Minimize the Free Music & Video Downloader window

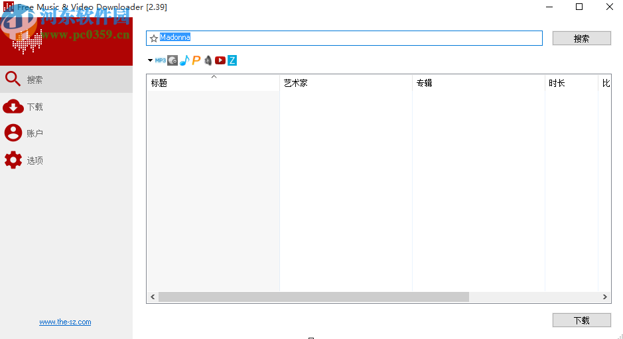tap(549, 7)
